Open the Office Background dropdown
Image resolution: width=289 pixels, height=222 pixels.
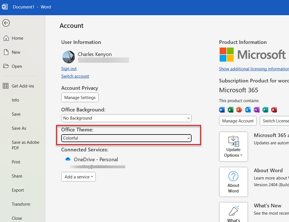click(x=126, y=118)
